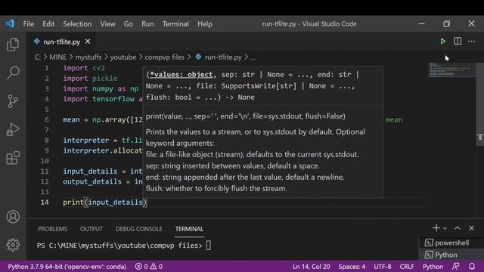Open the Search view in activity bar
The width and height of the screenshot is (484, 272).
click(x=13, y=73)
